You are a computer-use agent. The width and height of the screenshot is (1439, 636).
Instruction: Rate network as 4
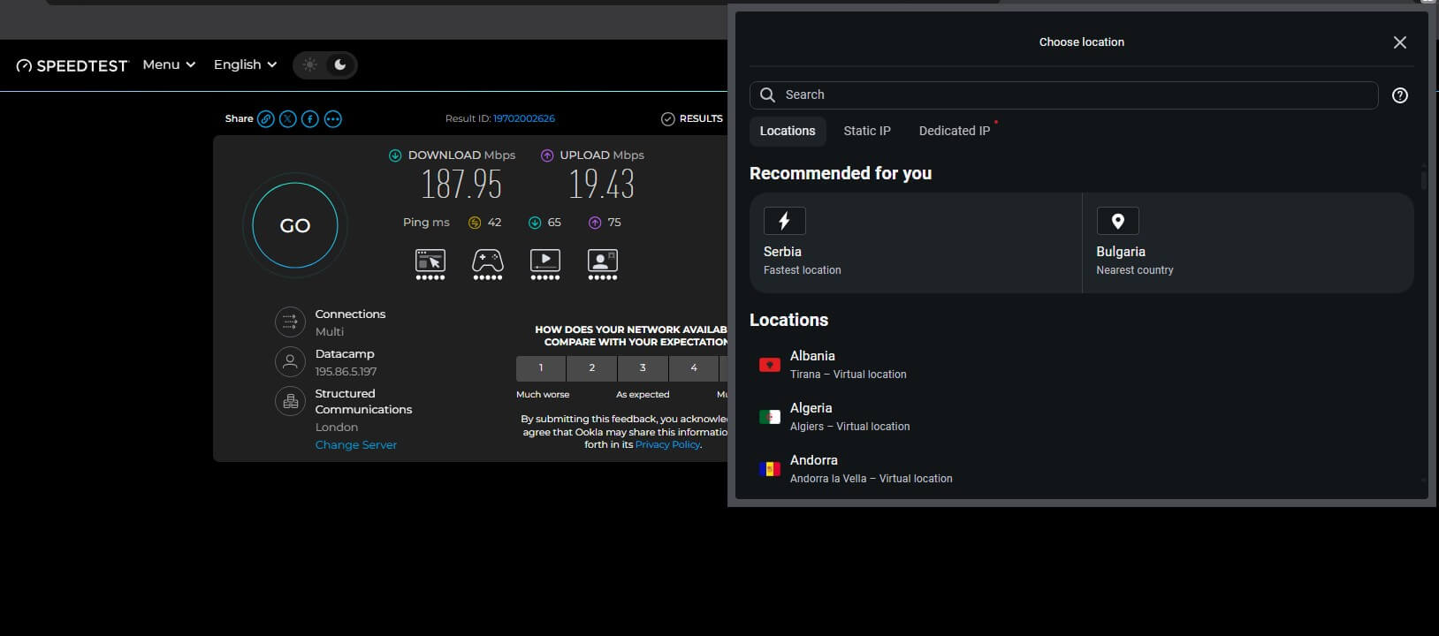(694, 367)
